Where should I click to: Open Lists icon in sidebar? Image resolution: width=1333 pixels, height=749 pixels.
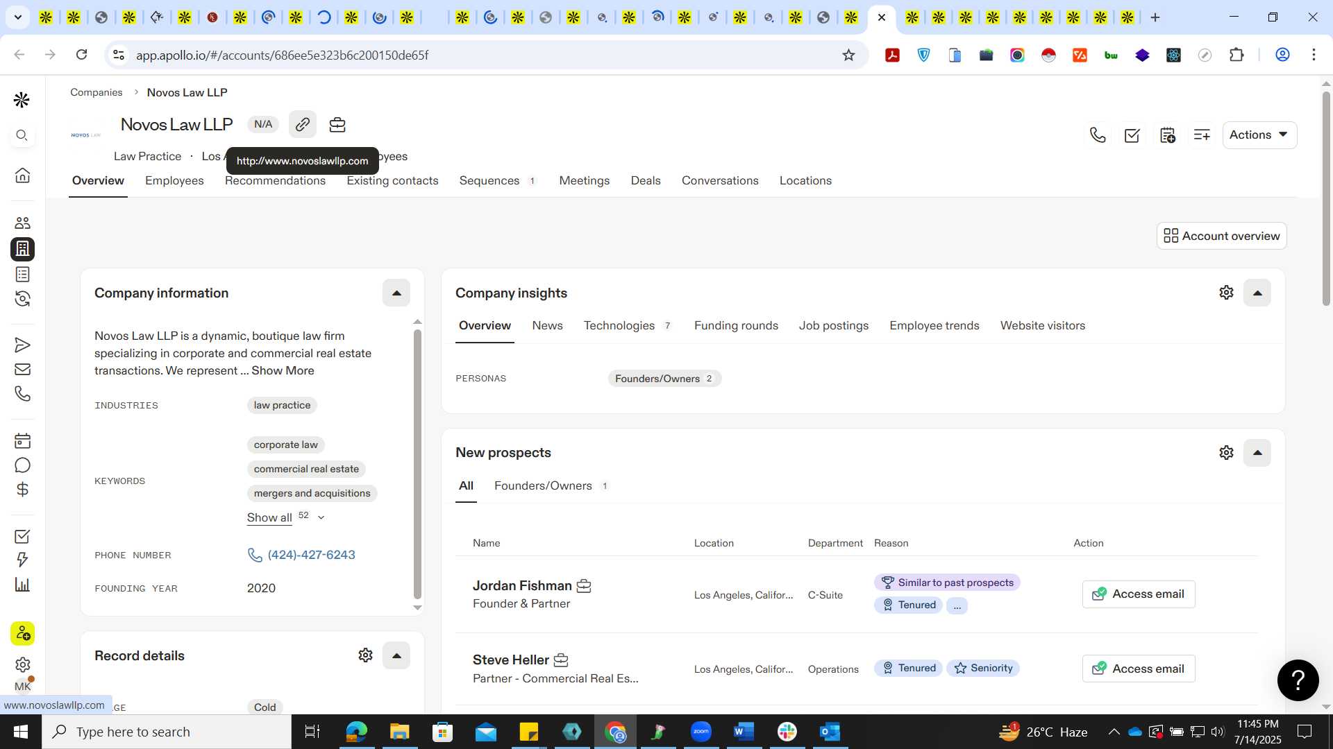(x=22, y=274)
